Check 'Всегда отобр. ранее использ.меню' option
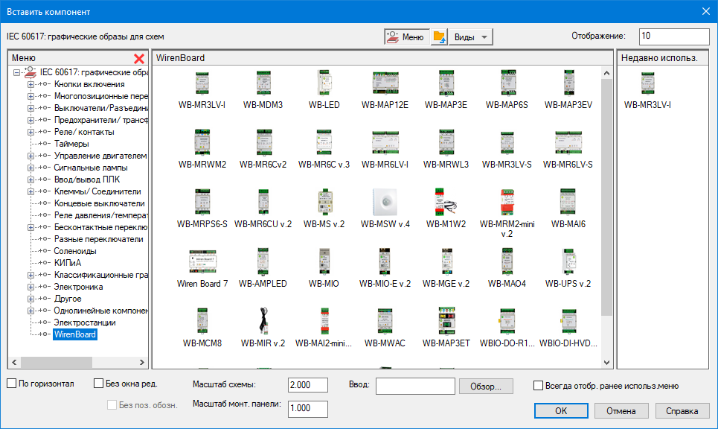Screen dimensions: 718x429 [x=539, y=386]
